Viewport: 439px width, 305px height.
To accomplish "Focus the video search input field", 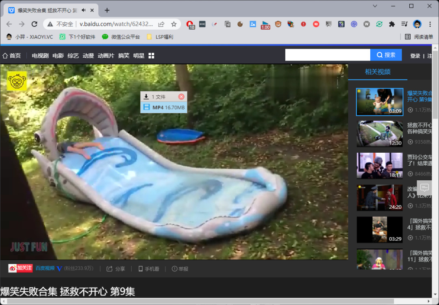I will click(328, 55).
